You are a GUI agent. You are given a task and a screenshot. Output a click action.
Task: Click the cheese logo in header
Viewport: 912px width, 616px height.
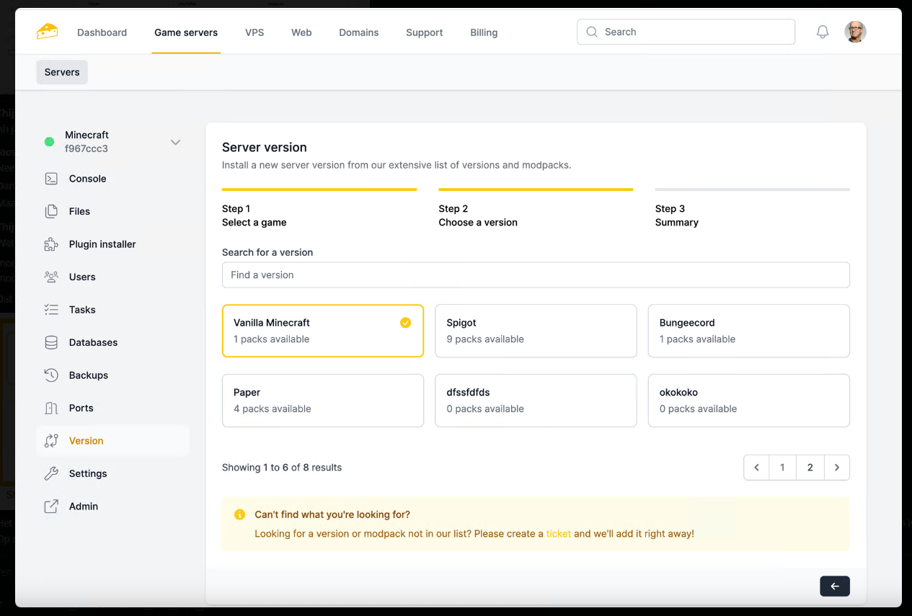[48, 32]
